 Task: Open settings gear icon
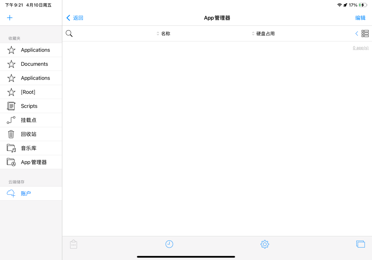(x=265, y=244)
